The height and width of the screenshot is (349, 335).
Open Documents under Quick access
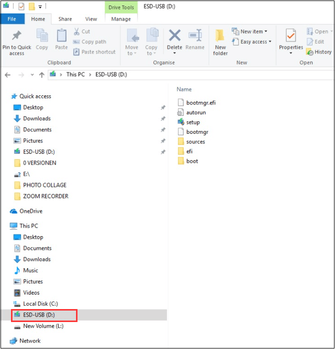point(33,130)
